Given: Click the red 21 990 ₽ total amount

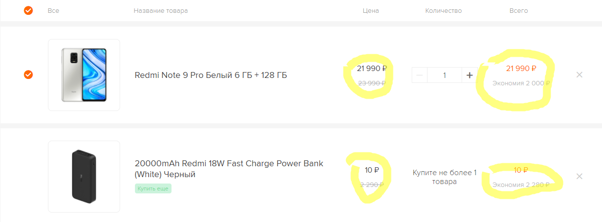Looking at the screenshot, I should pyautogui.click(x=521, y=69).
